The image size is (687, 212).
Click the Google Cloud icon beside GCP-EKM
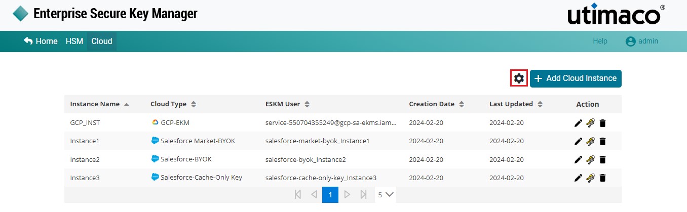tap(155, 122)
